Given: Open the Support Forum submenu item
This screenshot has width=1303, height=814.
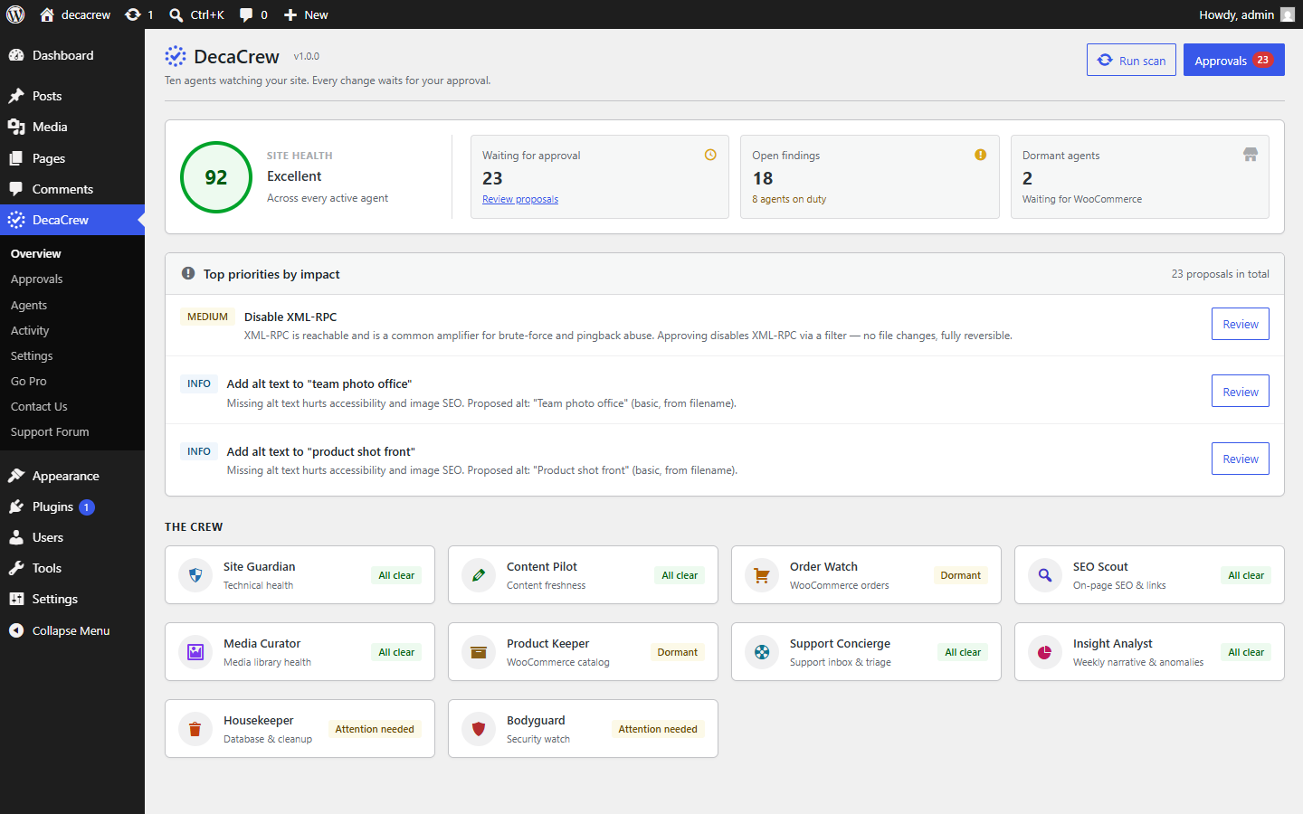Looking at the screenshot, I should click(72, 432).
